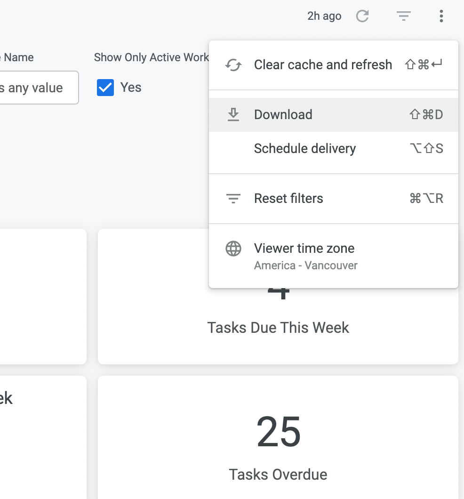464x499 pixels.
Task: Click the 'any value' filter input field
Action: tap(39, 88)
